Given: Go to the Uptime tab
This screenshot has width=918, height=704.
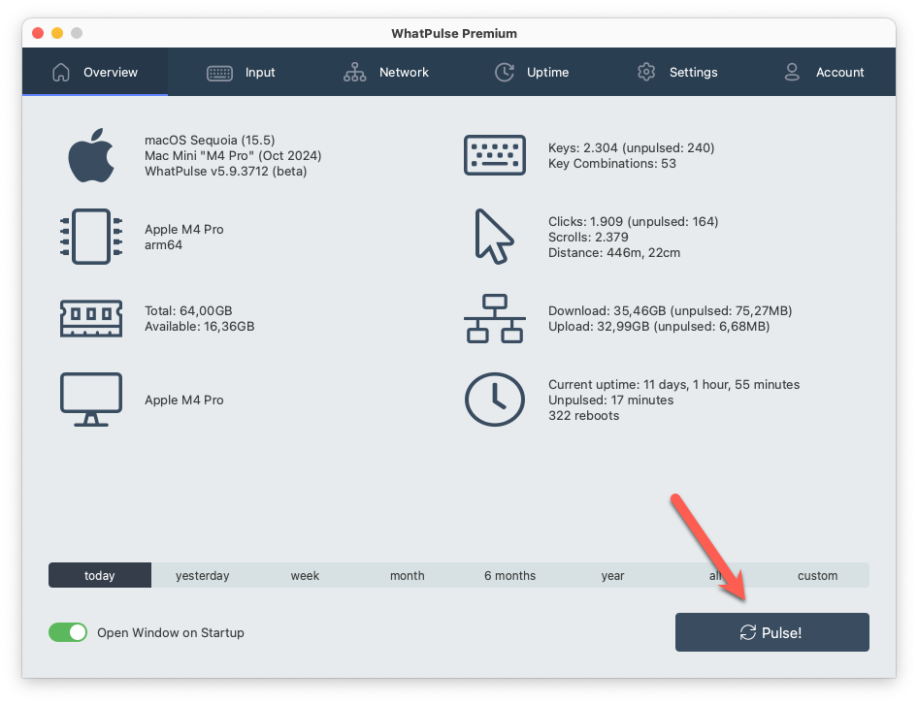Looking at the screenshot, I should (532, 73).
